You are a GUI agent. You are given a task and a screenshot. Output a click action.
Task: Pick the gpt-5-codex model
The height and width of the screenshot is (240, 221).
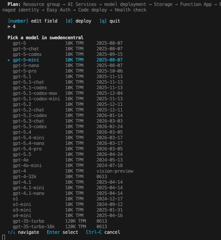click(x=68, y=54)
